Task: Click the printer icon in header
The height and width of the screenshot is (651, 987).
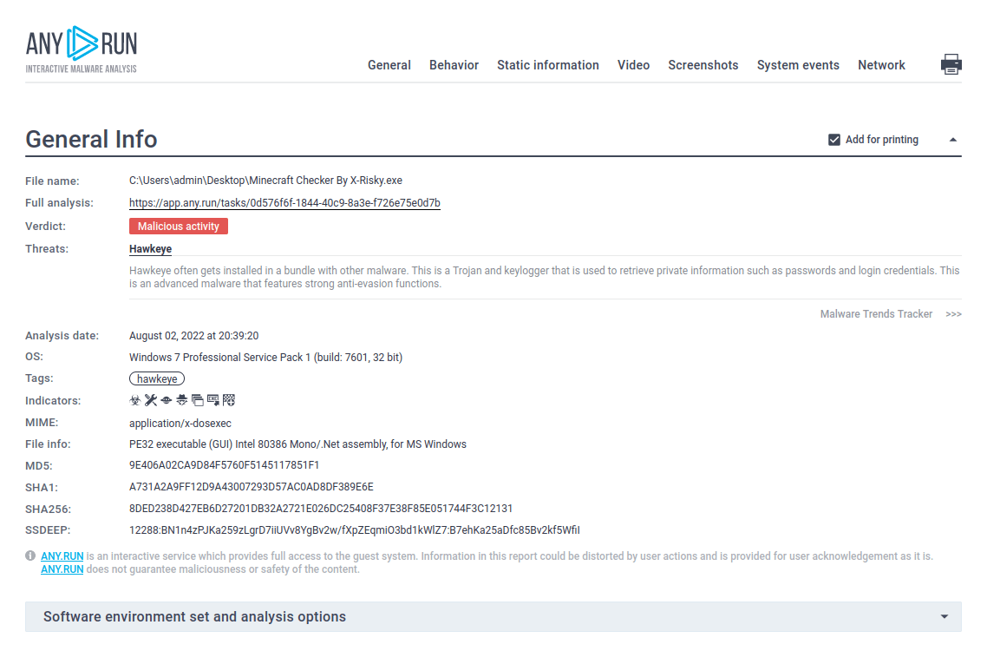Action: coord(951,64)
